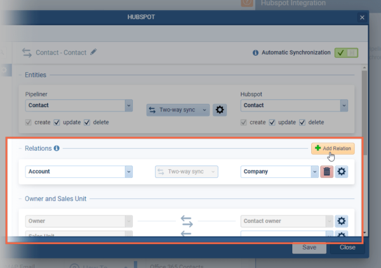Open settings gear for Contact owner row

pos(342,221)
